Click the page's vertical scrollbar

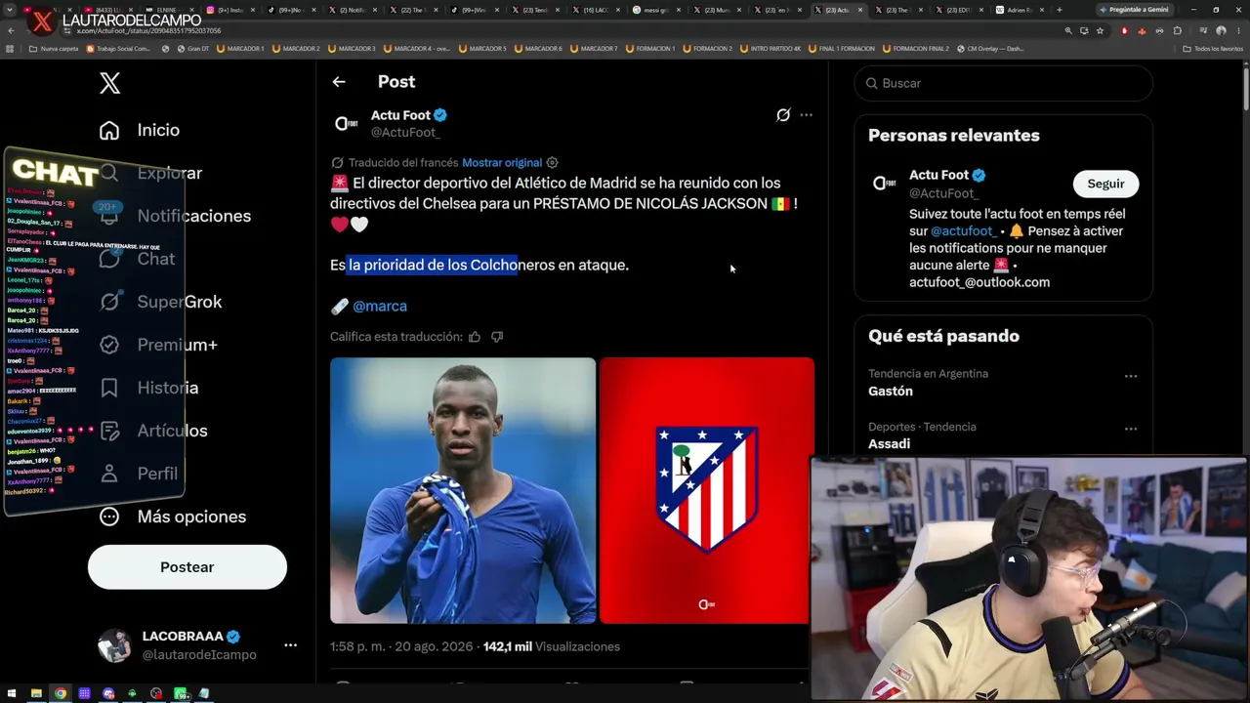(1245, 88)
